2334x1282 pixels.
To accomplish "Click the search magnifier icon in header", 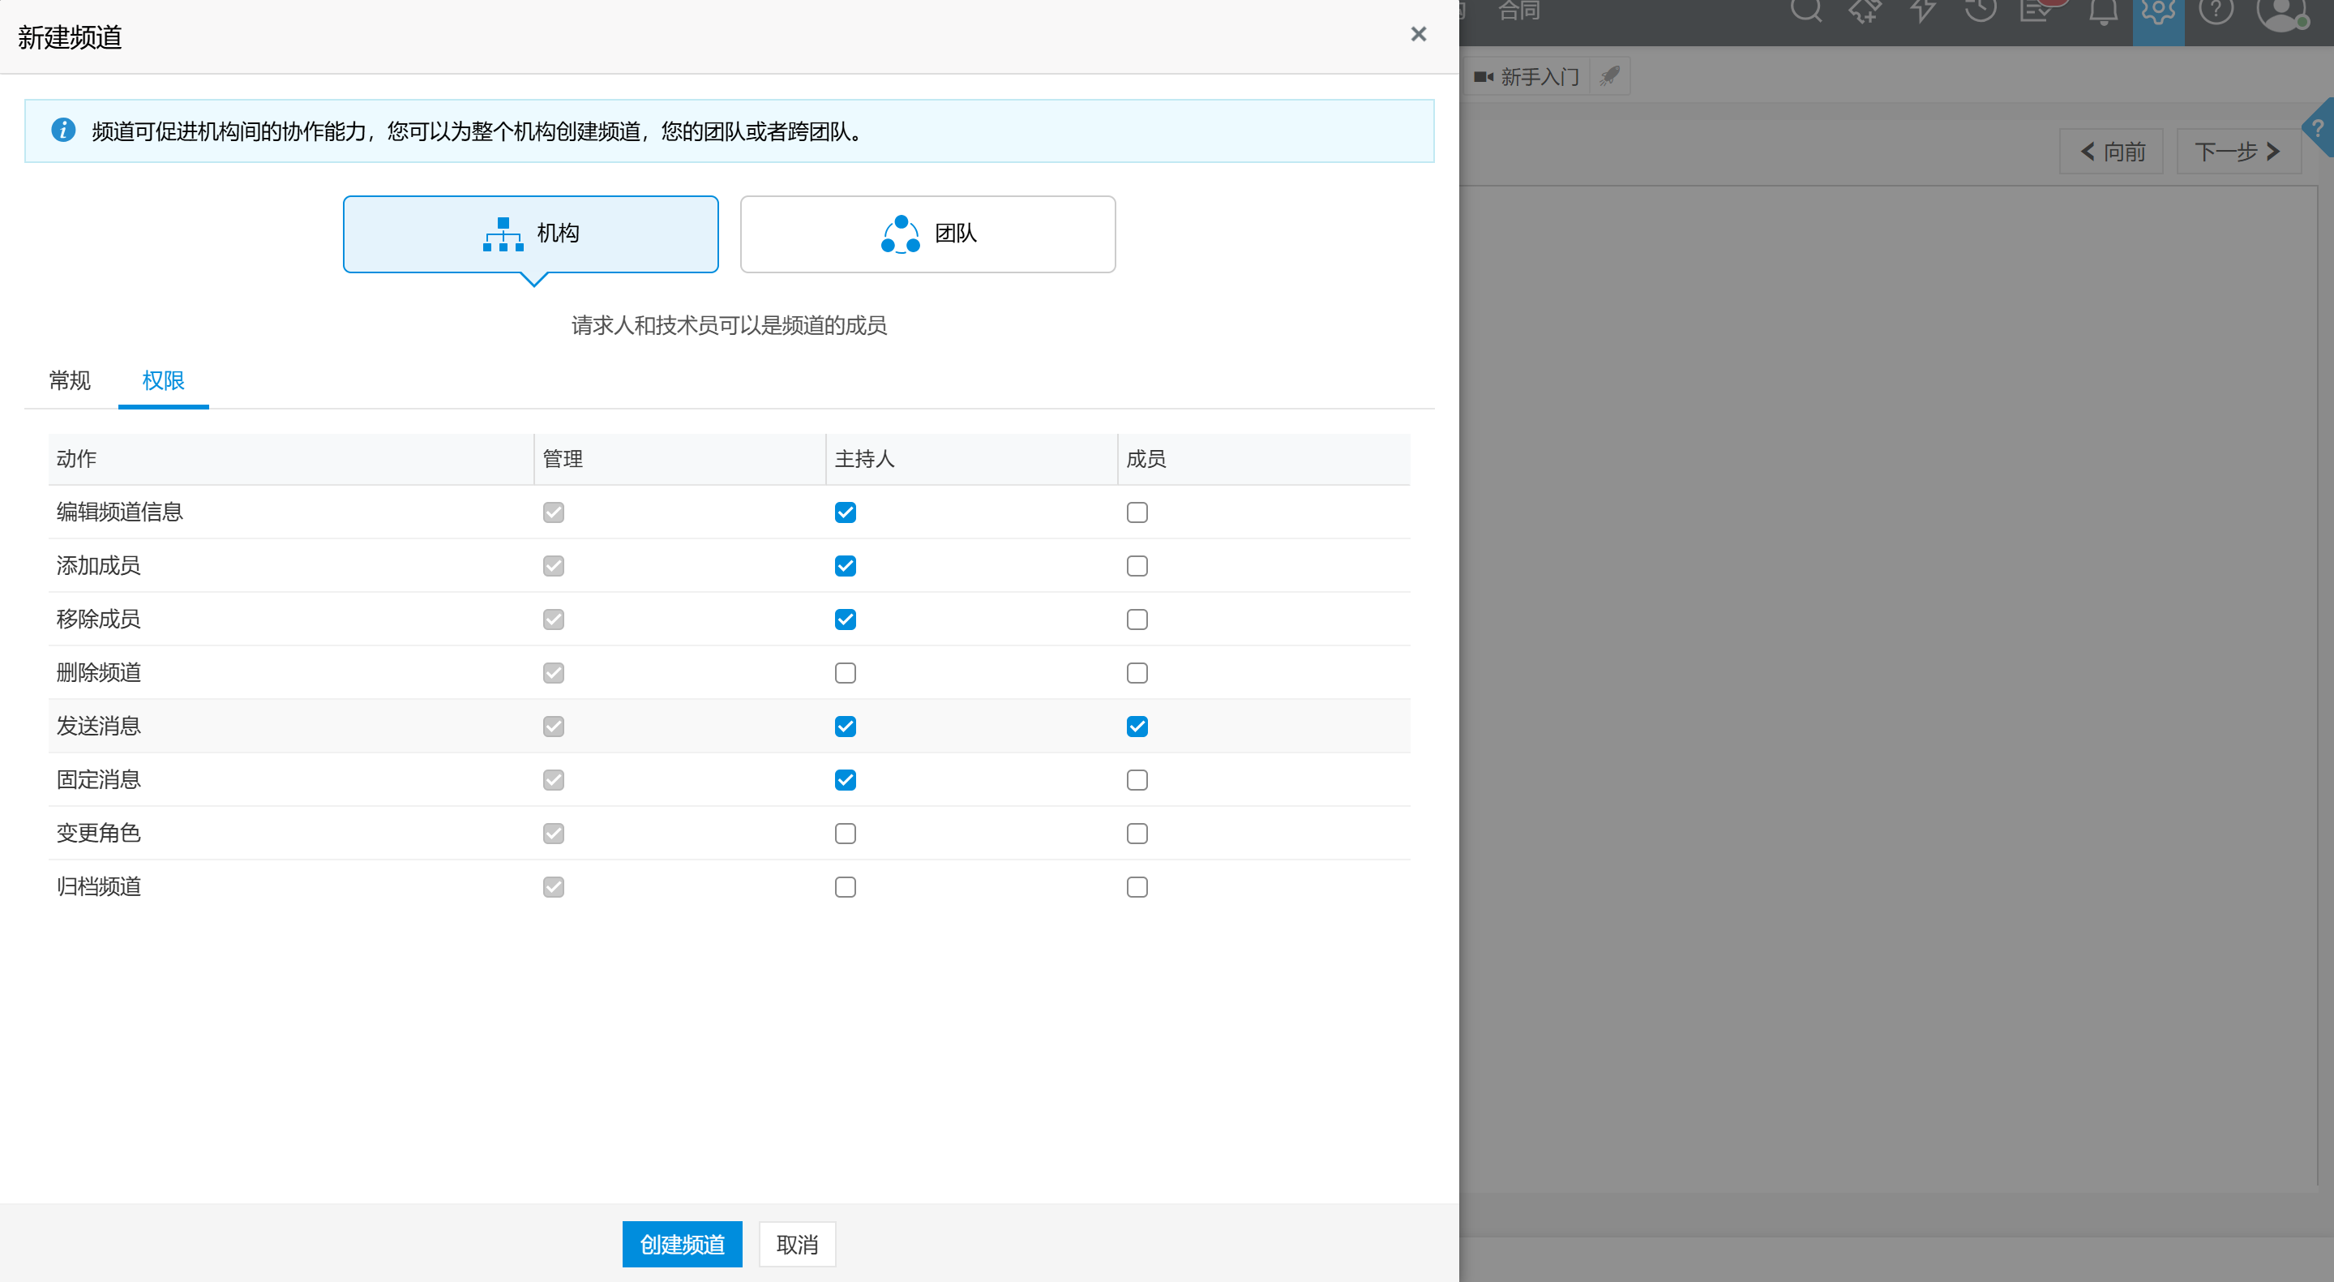I will (x=1805, y=11).
